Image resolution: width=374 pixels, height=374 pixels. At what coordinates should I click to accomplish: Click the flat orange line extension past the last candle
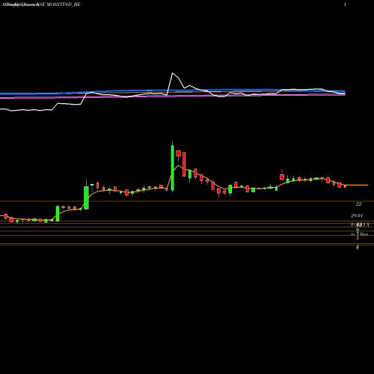[357, 186]
